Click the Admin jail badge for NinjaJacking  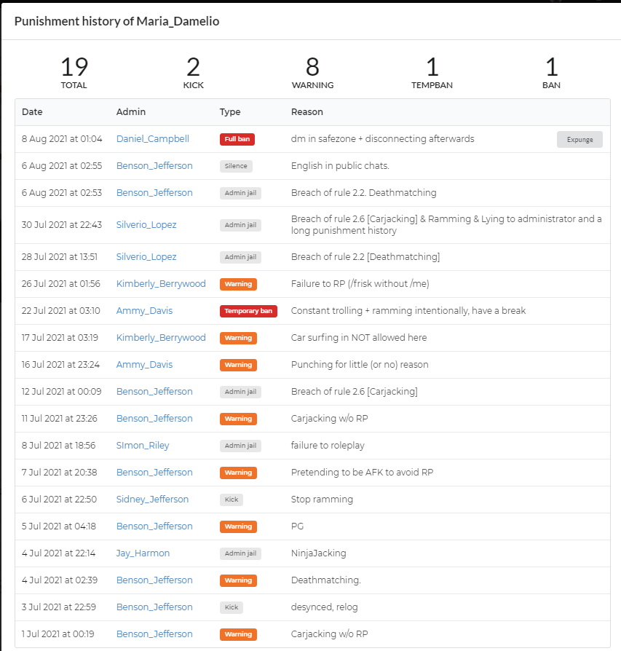240,553
